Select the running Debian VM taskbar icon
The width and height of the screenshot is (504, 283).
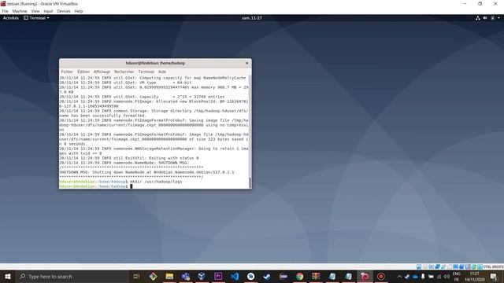(365, 276)
